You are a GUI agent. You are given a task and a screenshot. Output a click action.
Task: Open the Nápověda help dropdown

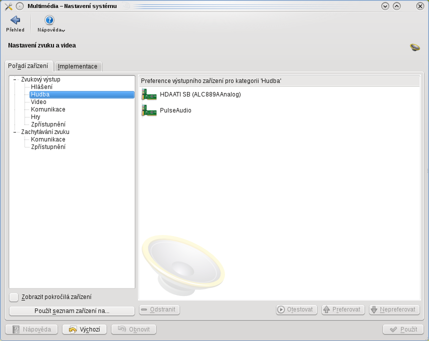pyautogui.click(x=51, y=24)
